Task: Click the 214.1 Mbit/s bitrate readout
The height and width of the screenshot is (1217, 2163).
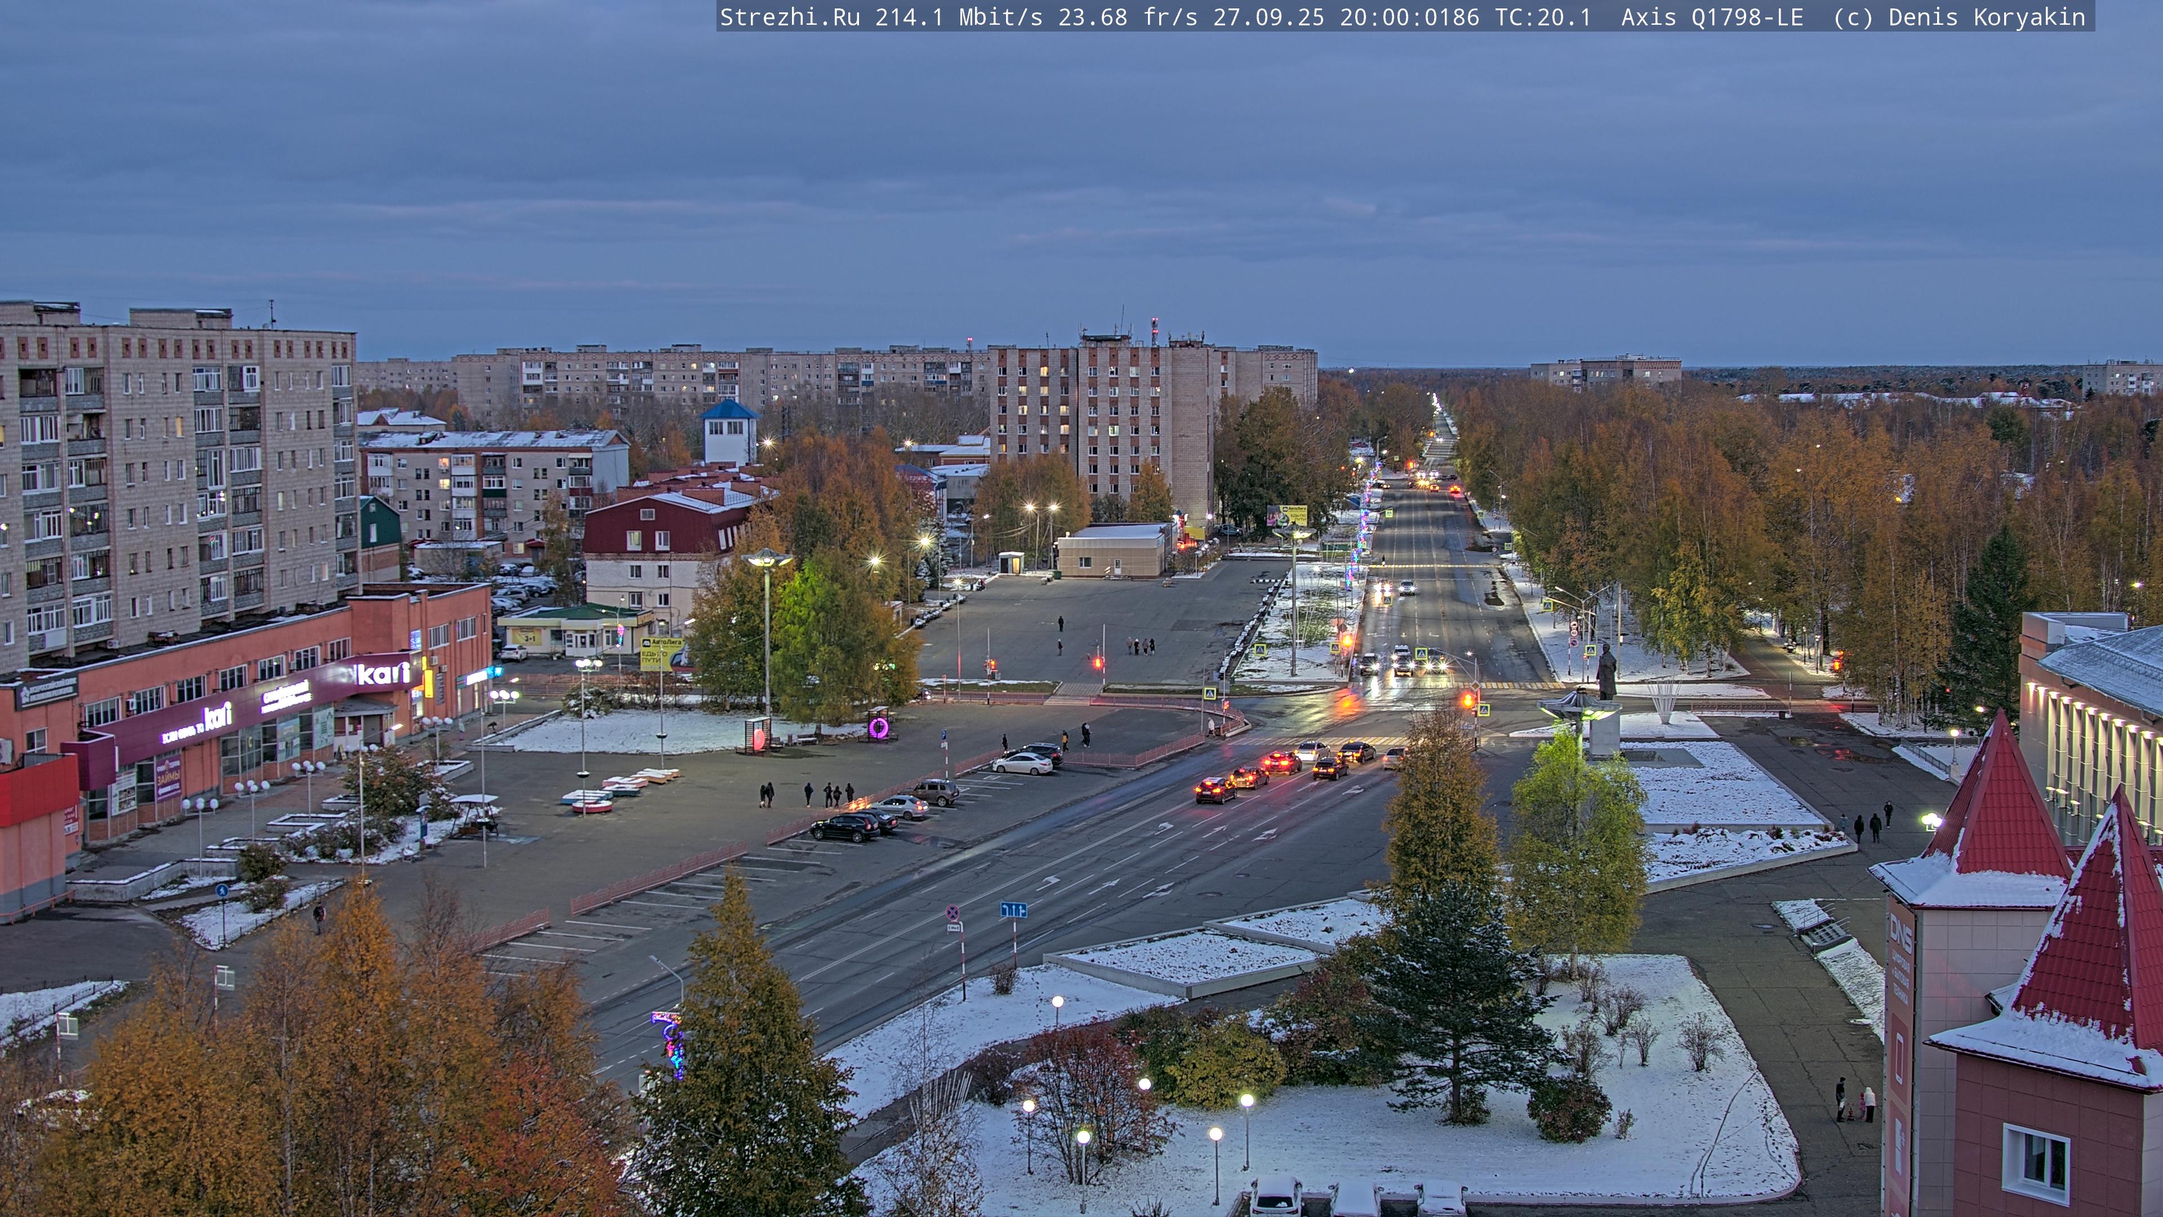Action: pyautogui.click(x=958, y=17)
